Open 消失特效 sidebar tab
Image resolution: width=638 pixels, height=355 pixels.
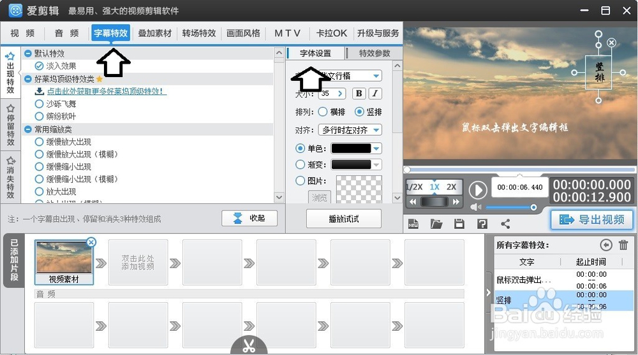coord(10,177)
